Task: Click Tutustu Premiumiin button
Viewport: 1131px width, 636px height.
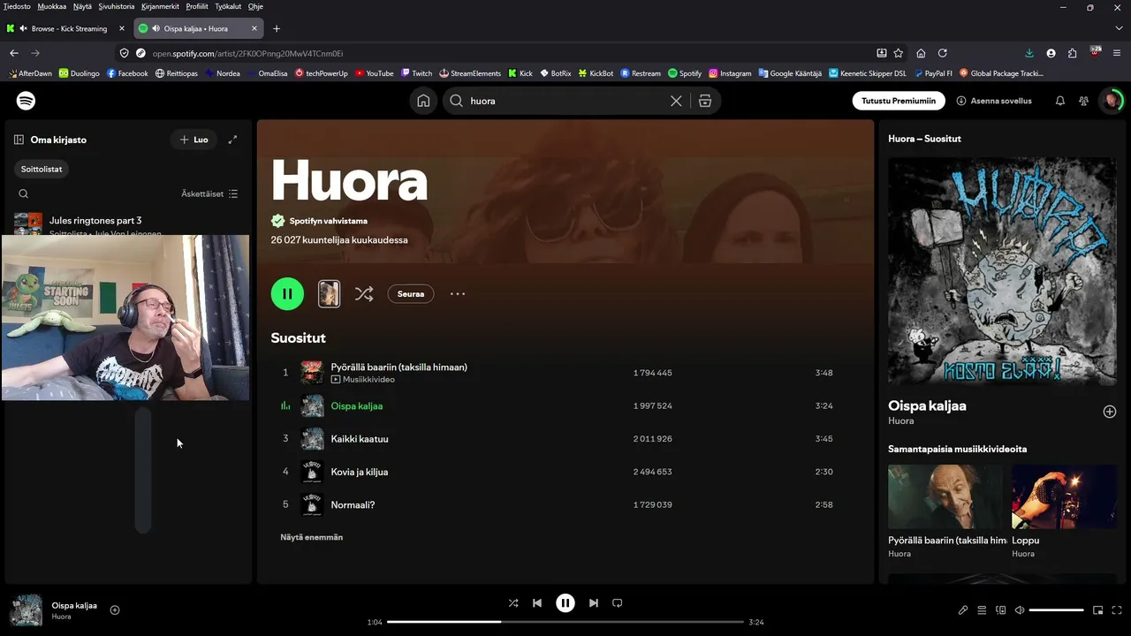Action: pyautogui.click(x=899, y=101)
